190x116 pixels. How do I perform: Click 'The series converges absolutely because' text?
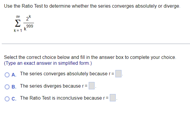tap(64, 74)
